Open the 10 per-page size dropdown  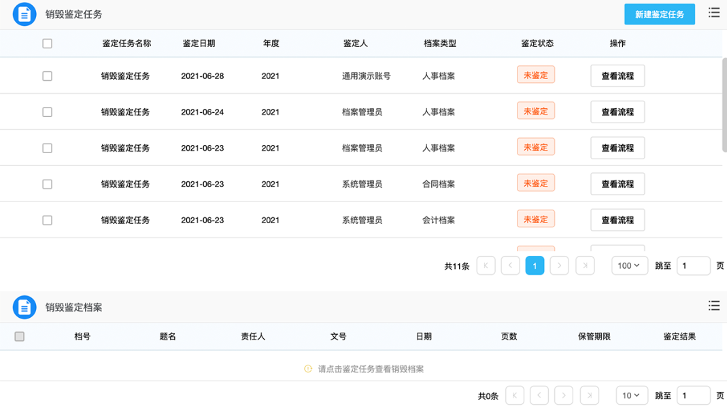[x=632, y=395]
